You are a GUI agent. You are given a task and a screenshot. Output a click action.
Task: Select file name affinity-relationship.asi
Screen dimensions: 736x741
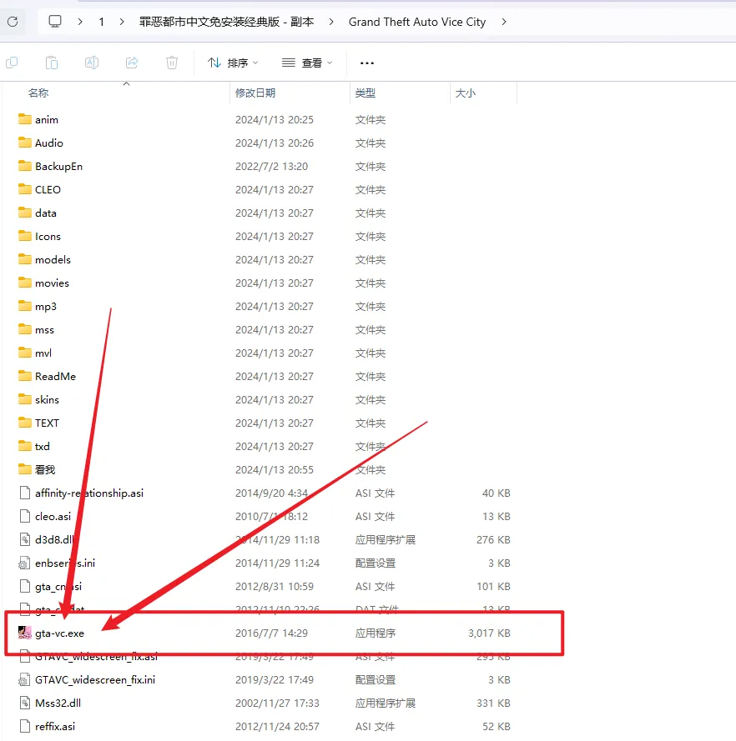coord(89,493)
